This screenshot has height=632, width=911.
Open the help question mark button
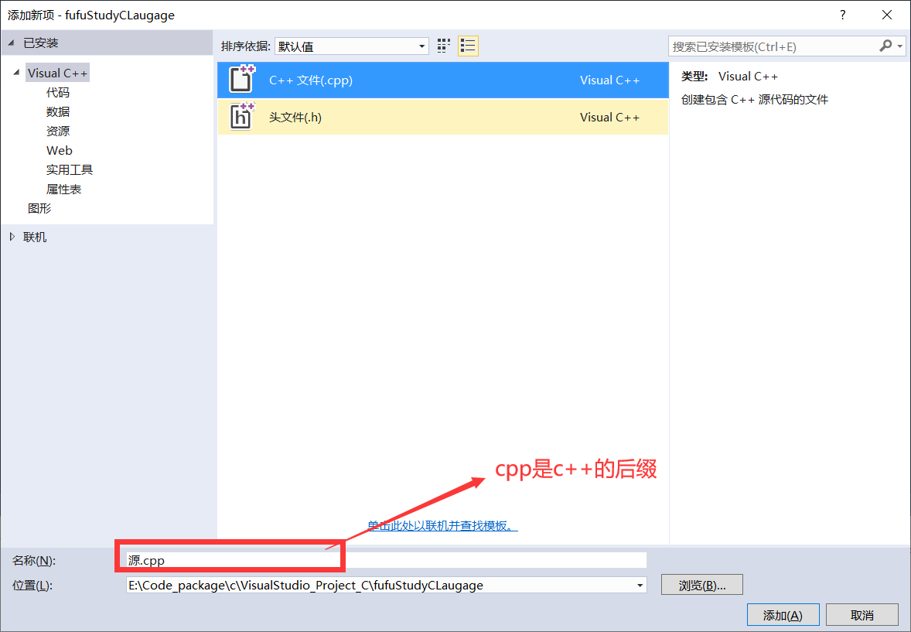[x=842, y=15]
